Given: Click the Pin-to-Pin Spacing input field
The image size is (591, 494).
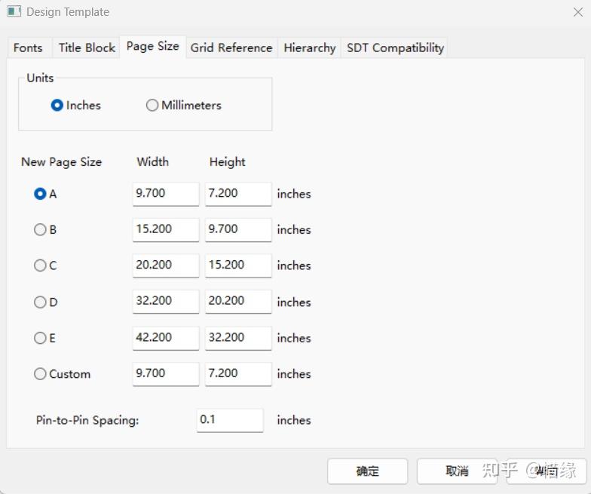Looking at the screenshot, I should coord(229,420).
